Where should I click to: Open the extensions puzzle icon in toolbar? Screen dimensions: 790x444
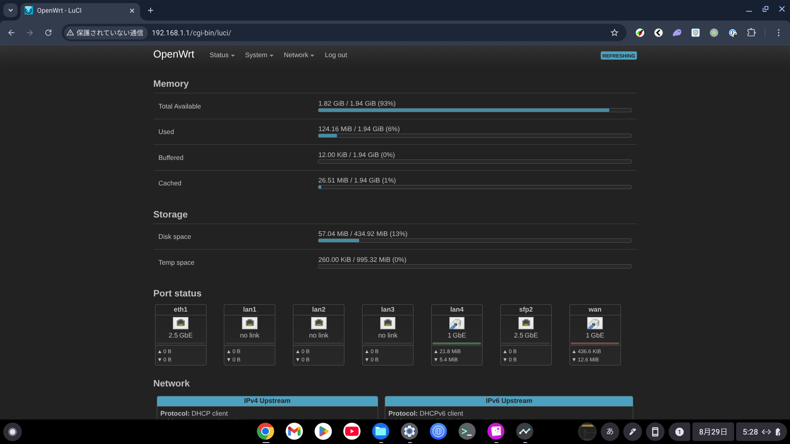tap(751, 32)
